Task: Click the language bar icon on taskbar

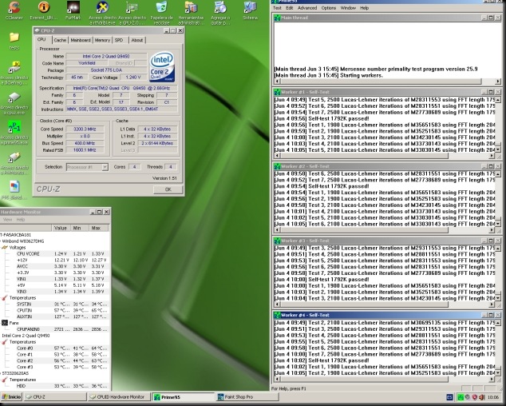Action: coord(449,397)
